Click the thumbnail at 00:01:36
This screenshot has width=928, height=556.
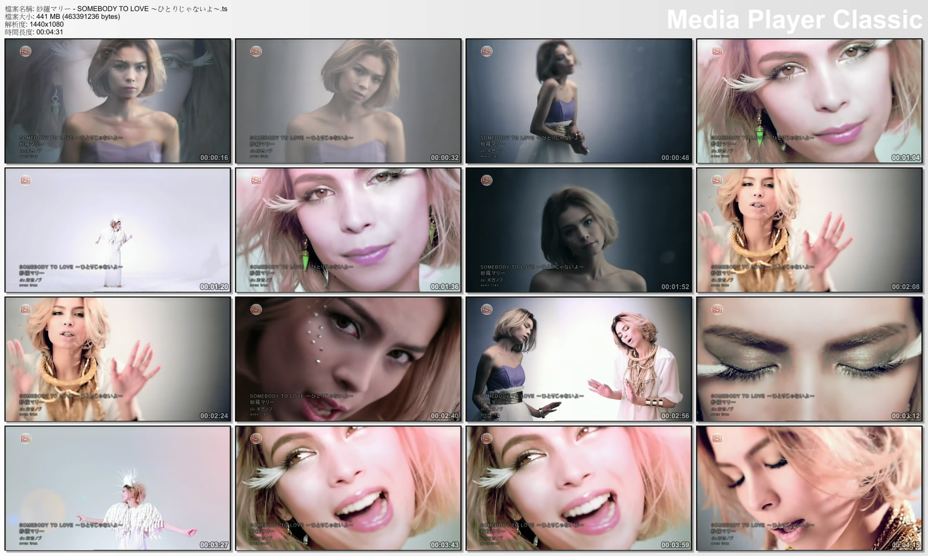348,230
